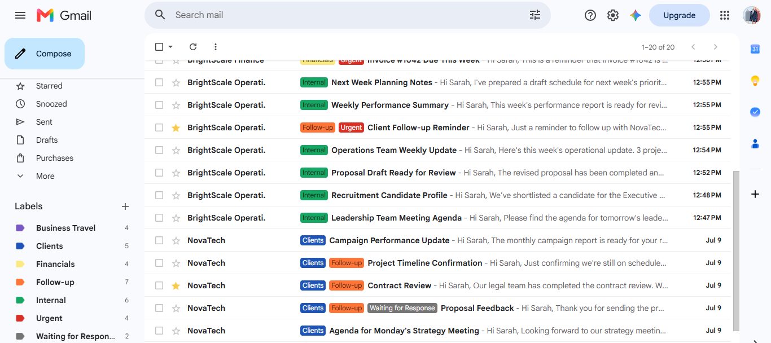The width and height of the screenshot is (771, 343).
Task: Open Google Keep side panel icon
Action: (x=755, y=81)
